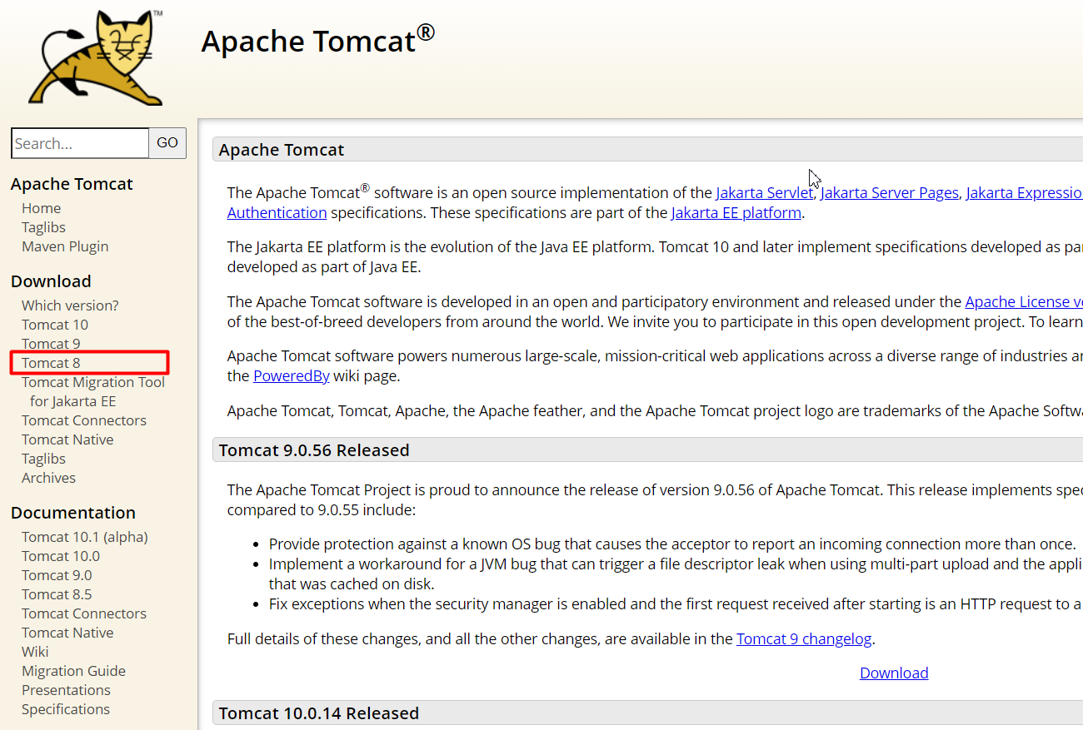Click the PoweredBy wiki link

[291, 375]
